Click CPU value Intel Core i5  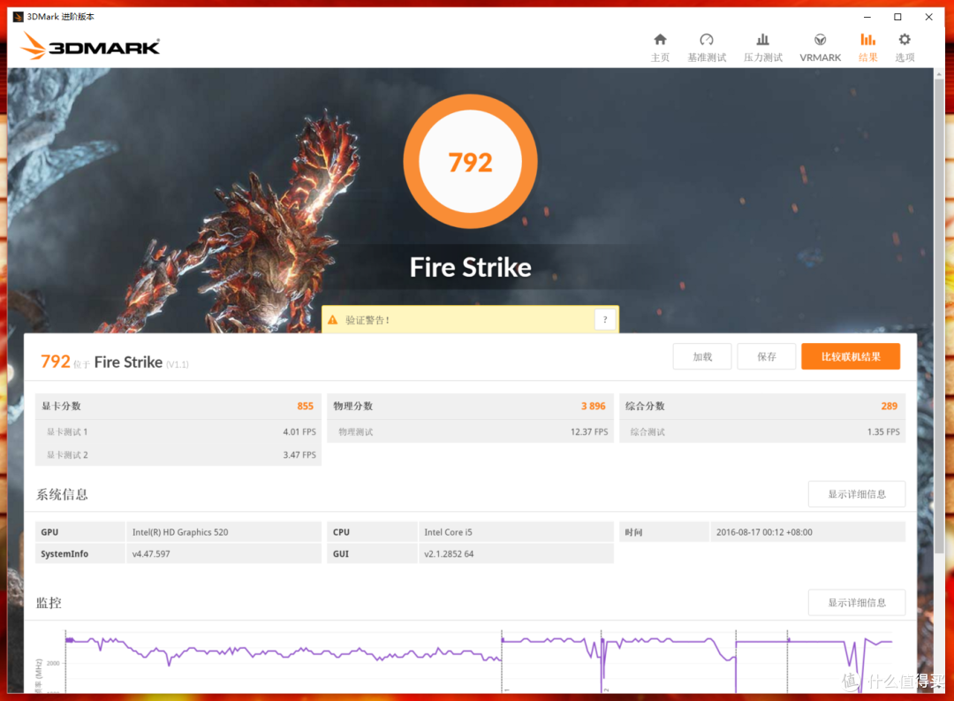(x=449, y=532)
